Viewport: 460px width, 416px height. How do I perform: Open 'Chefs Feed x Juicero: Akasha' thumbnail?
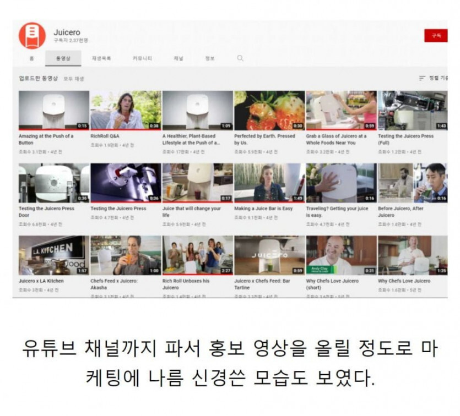tap(126, 255)
